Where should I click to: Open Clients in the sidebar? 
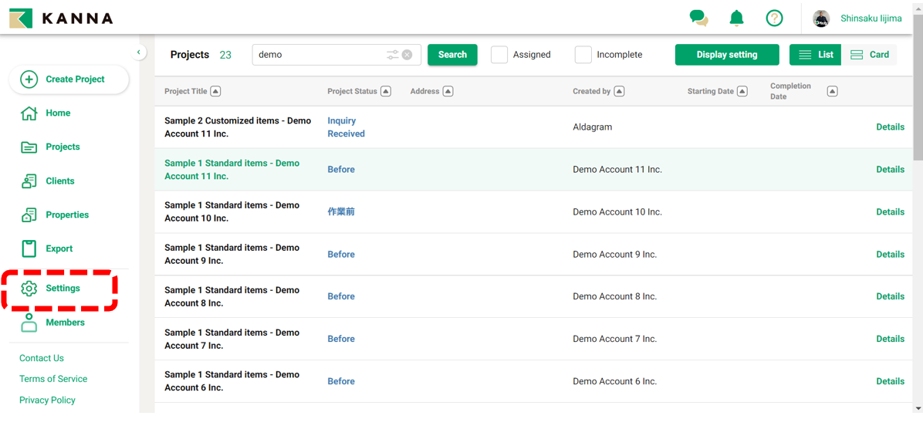click(x=59, y=181)
